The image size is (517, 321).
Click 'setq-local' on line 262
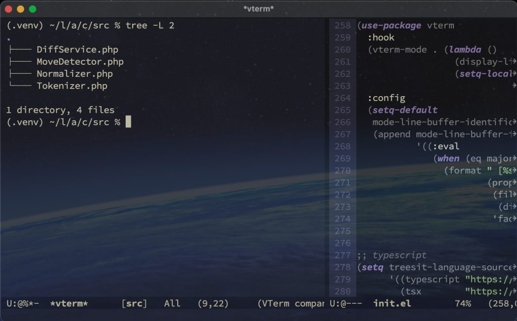click(486, 74)
